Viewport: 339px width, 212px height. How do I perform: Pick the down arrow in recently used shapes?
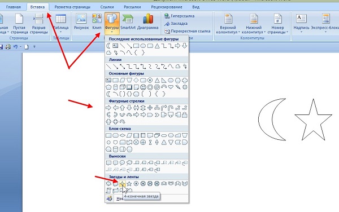[x=184, y=46]
